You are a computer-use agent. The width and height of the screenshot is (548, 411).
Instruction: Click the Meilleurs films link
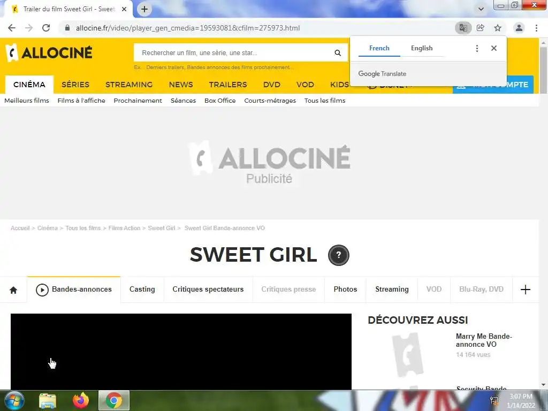point(27,101)
